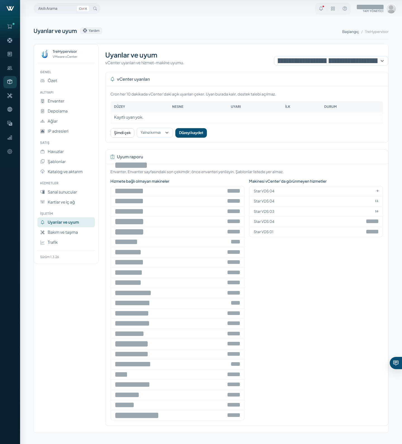The image size is (402, 444).
Task: Open Havuzlar menu item
Action: pos(66,152)
